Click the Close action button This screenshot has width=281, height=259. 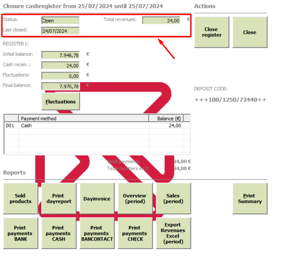click(250, 32)
